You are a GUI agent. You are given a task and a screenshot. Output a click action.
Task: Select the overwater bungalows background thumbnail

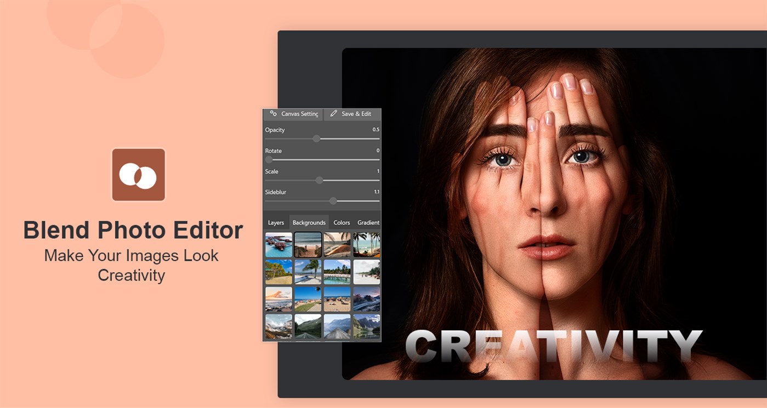pyautogui.click(x=277, y=244)
